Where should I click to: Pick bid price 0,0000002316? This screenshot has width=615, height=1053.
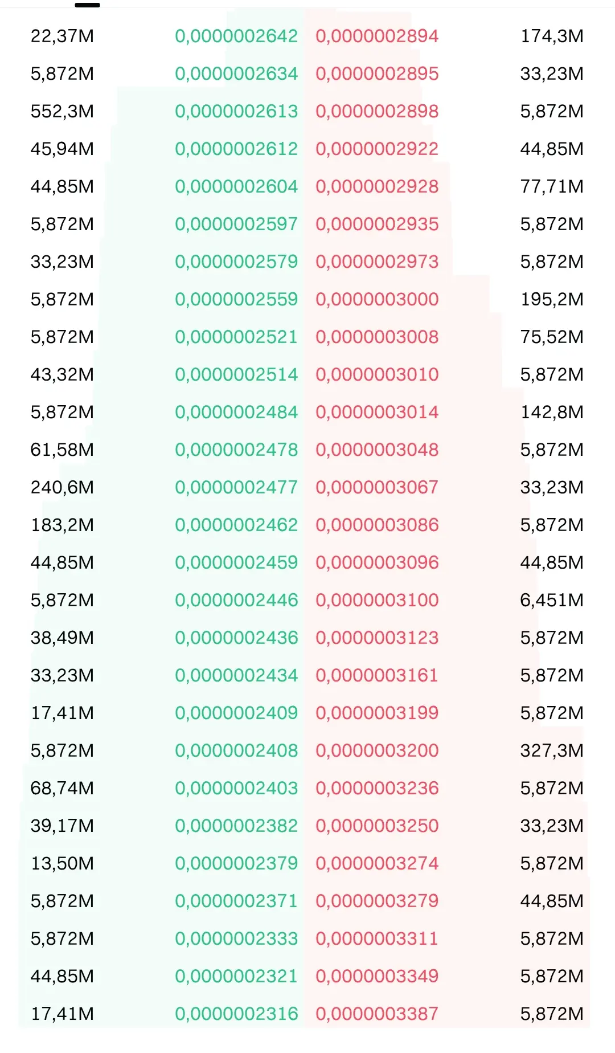pos(236,1014)
